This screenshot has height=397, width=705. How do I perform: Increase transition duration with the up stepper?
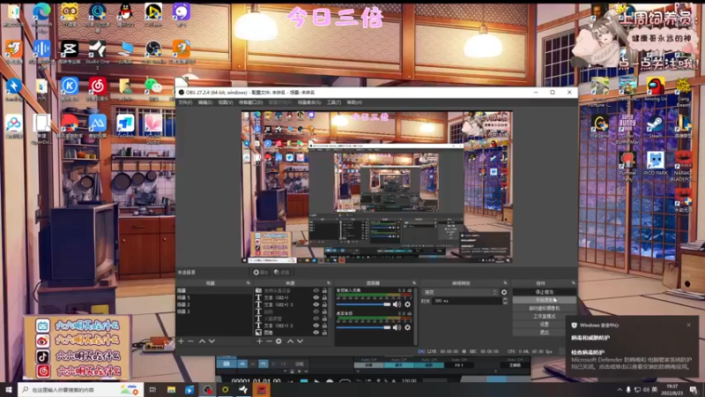pyautogui.click(x=505, y=299)
